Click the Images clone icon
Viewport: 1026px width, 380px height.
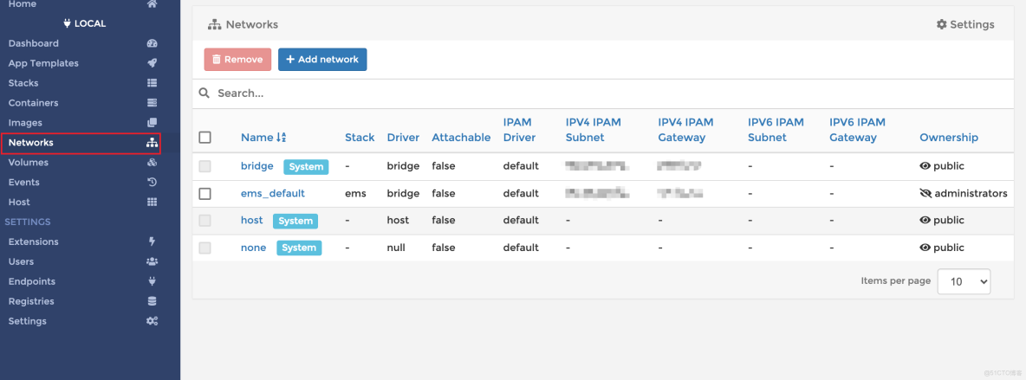[153, 123]
